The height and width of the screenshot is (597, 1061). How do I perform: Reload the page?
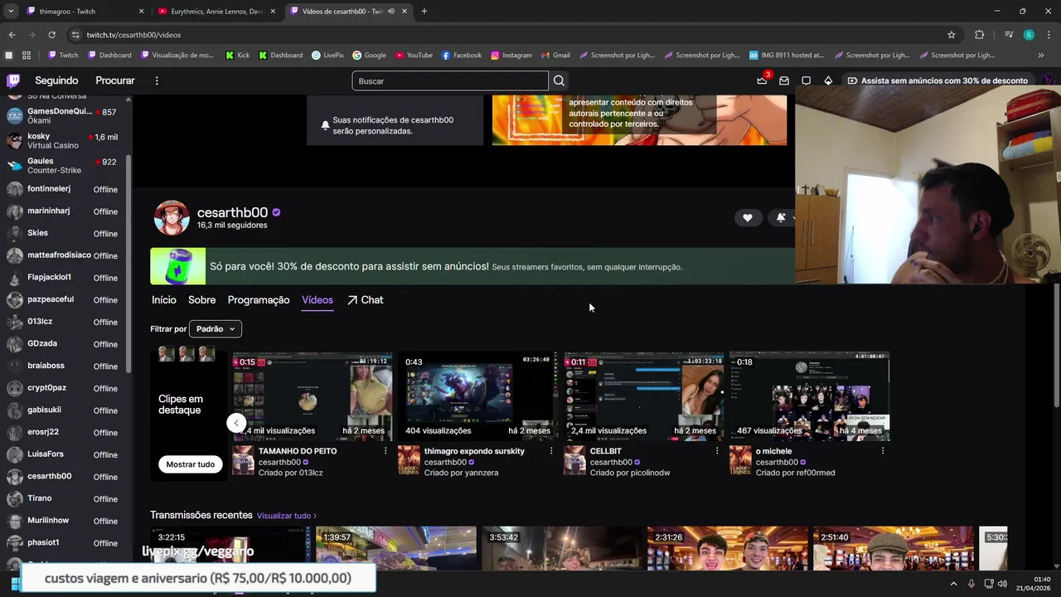click(x=51, y=35)
